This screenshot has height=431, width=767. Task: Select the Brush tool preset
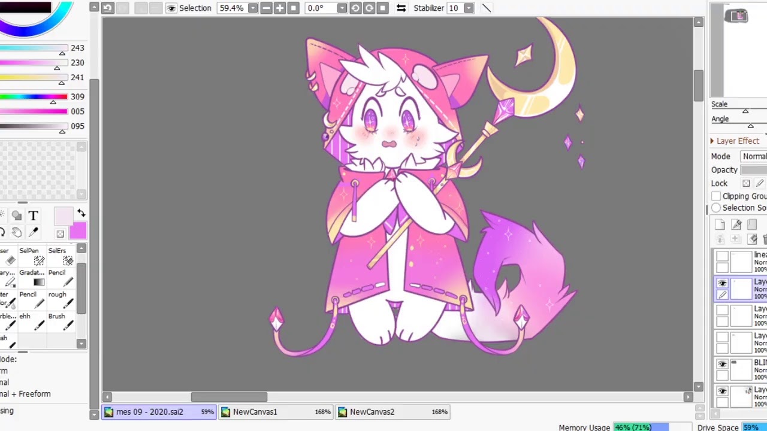coord(61,321)
